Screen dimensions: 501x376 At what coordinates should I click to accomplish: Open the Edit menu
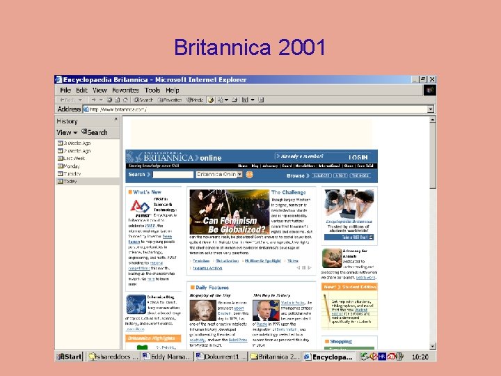click(x=81, y=90)
